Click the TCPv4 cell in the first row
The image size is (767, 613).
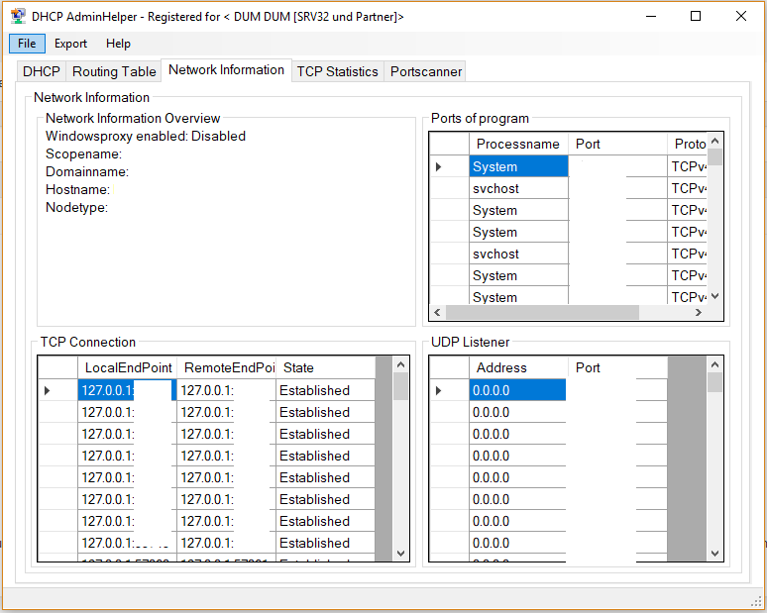point(688,166)
